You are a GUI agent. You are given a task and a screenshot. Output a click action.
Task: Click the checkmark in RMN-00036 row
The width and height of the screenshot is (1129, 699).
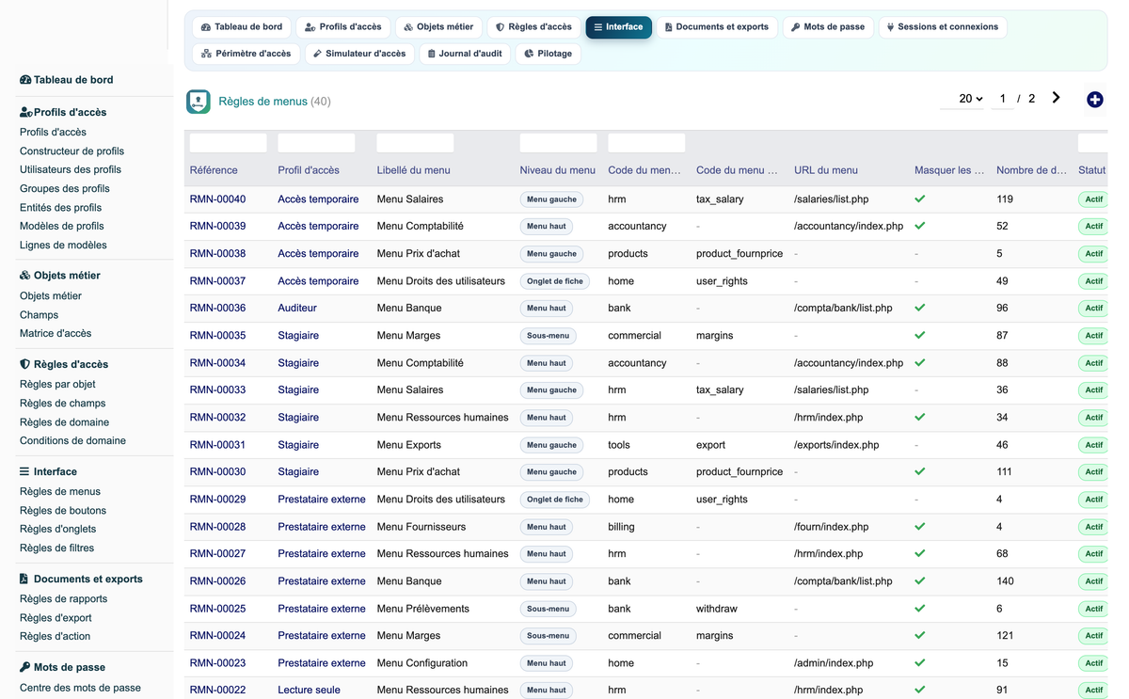[920, 309]
